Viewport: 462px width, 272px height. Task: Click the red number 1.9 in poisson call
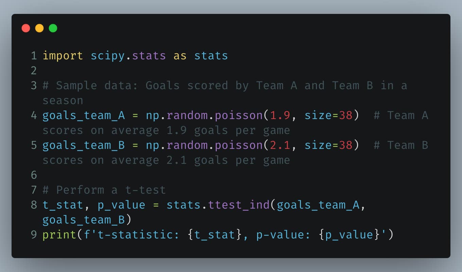[x=280, y=115]
